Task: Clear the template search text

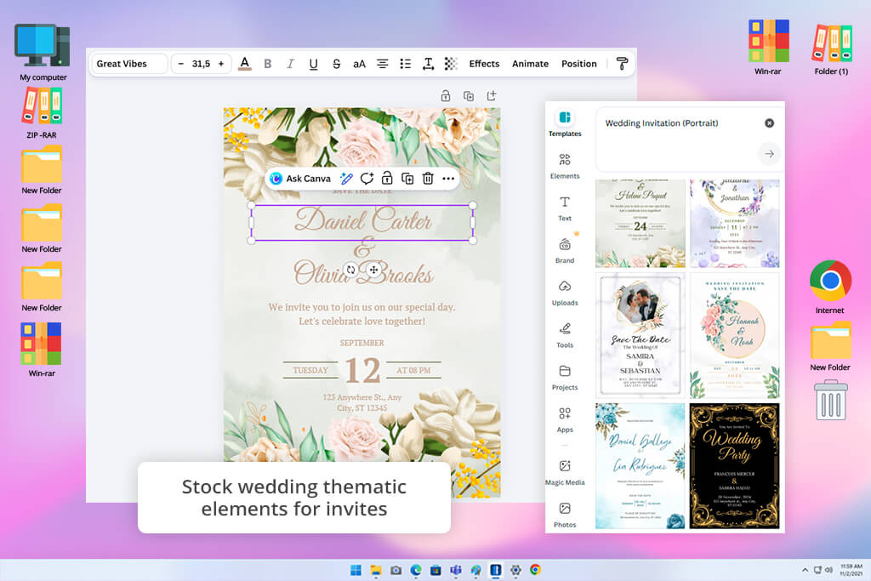Action: [x=769, y=123]
